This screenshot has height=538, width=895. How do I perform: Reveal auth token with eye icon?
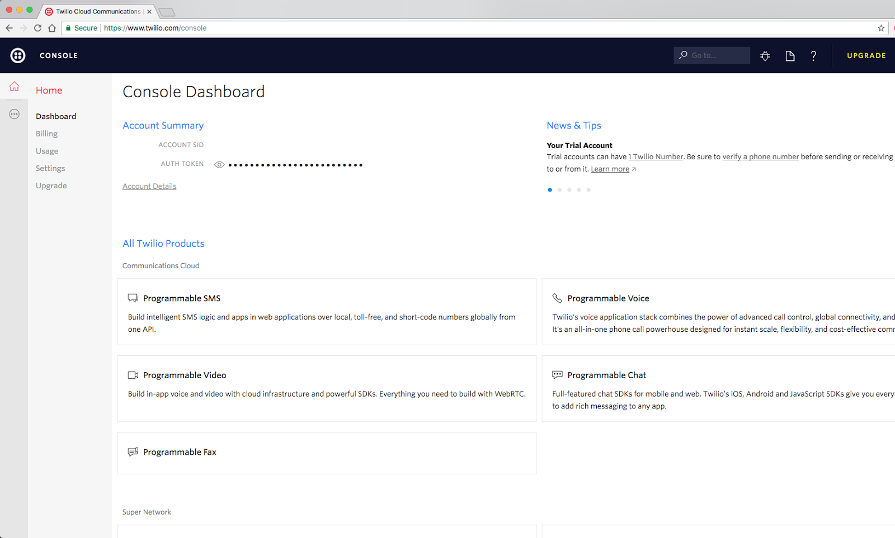(219, 165)
